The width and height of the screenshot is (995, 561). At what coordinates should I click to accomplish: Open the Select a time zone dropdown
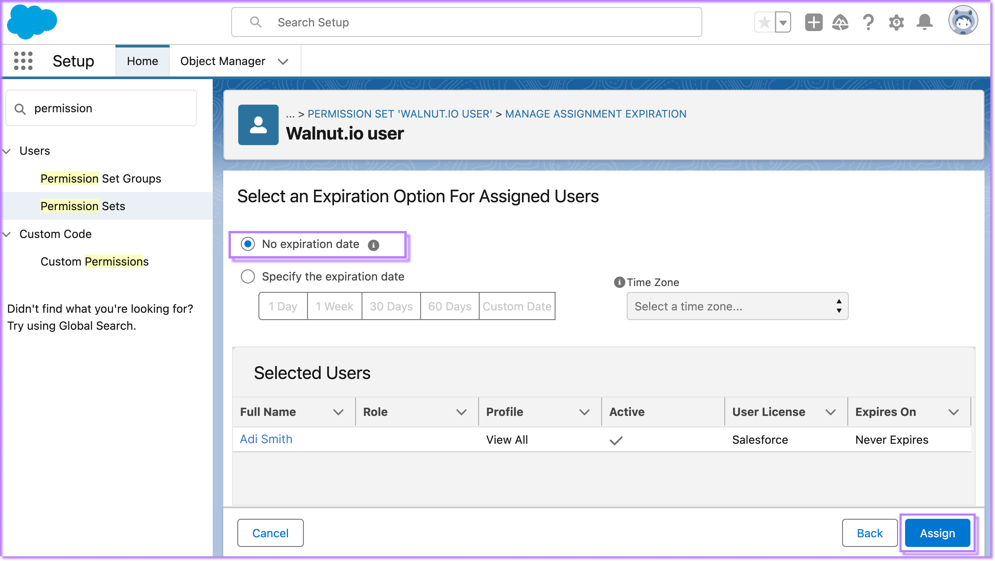tap(737, 306)
